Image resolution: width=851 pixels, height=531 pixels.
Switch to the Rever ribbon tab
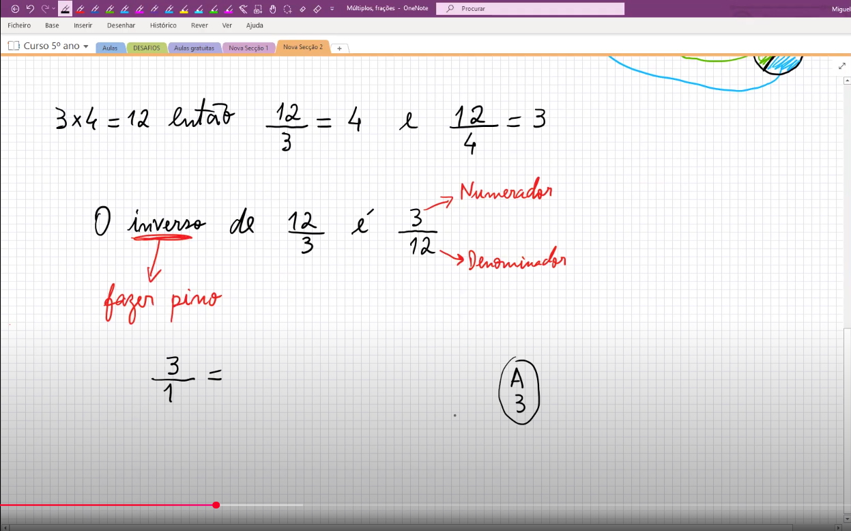[x=199, y=25]
